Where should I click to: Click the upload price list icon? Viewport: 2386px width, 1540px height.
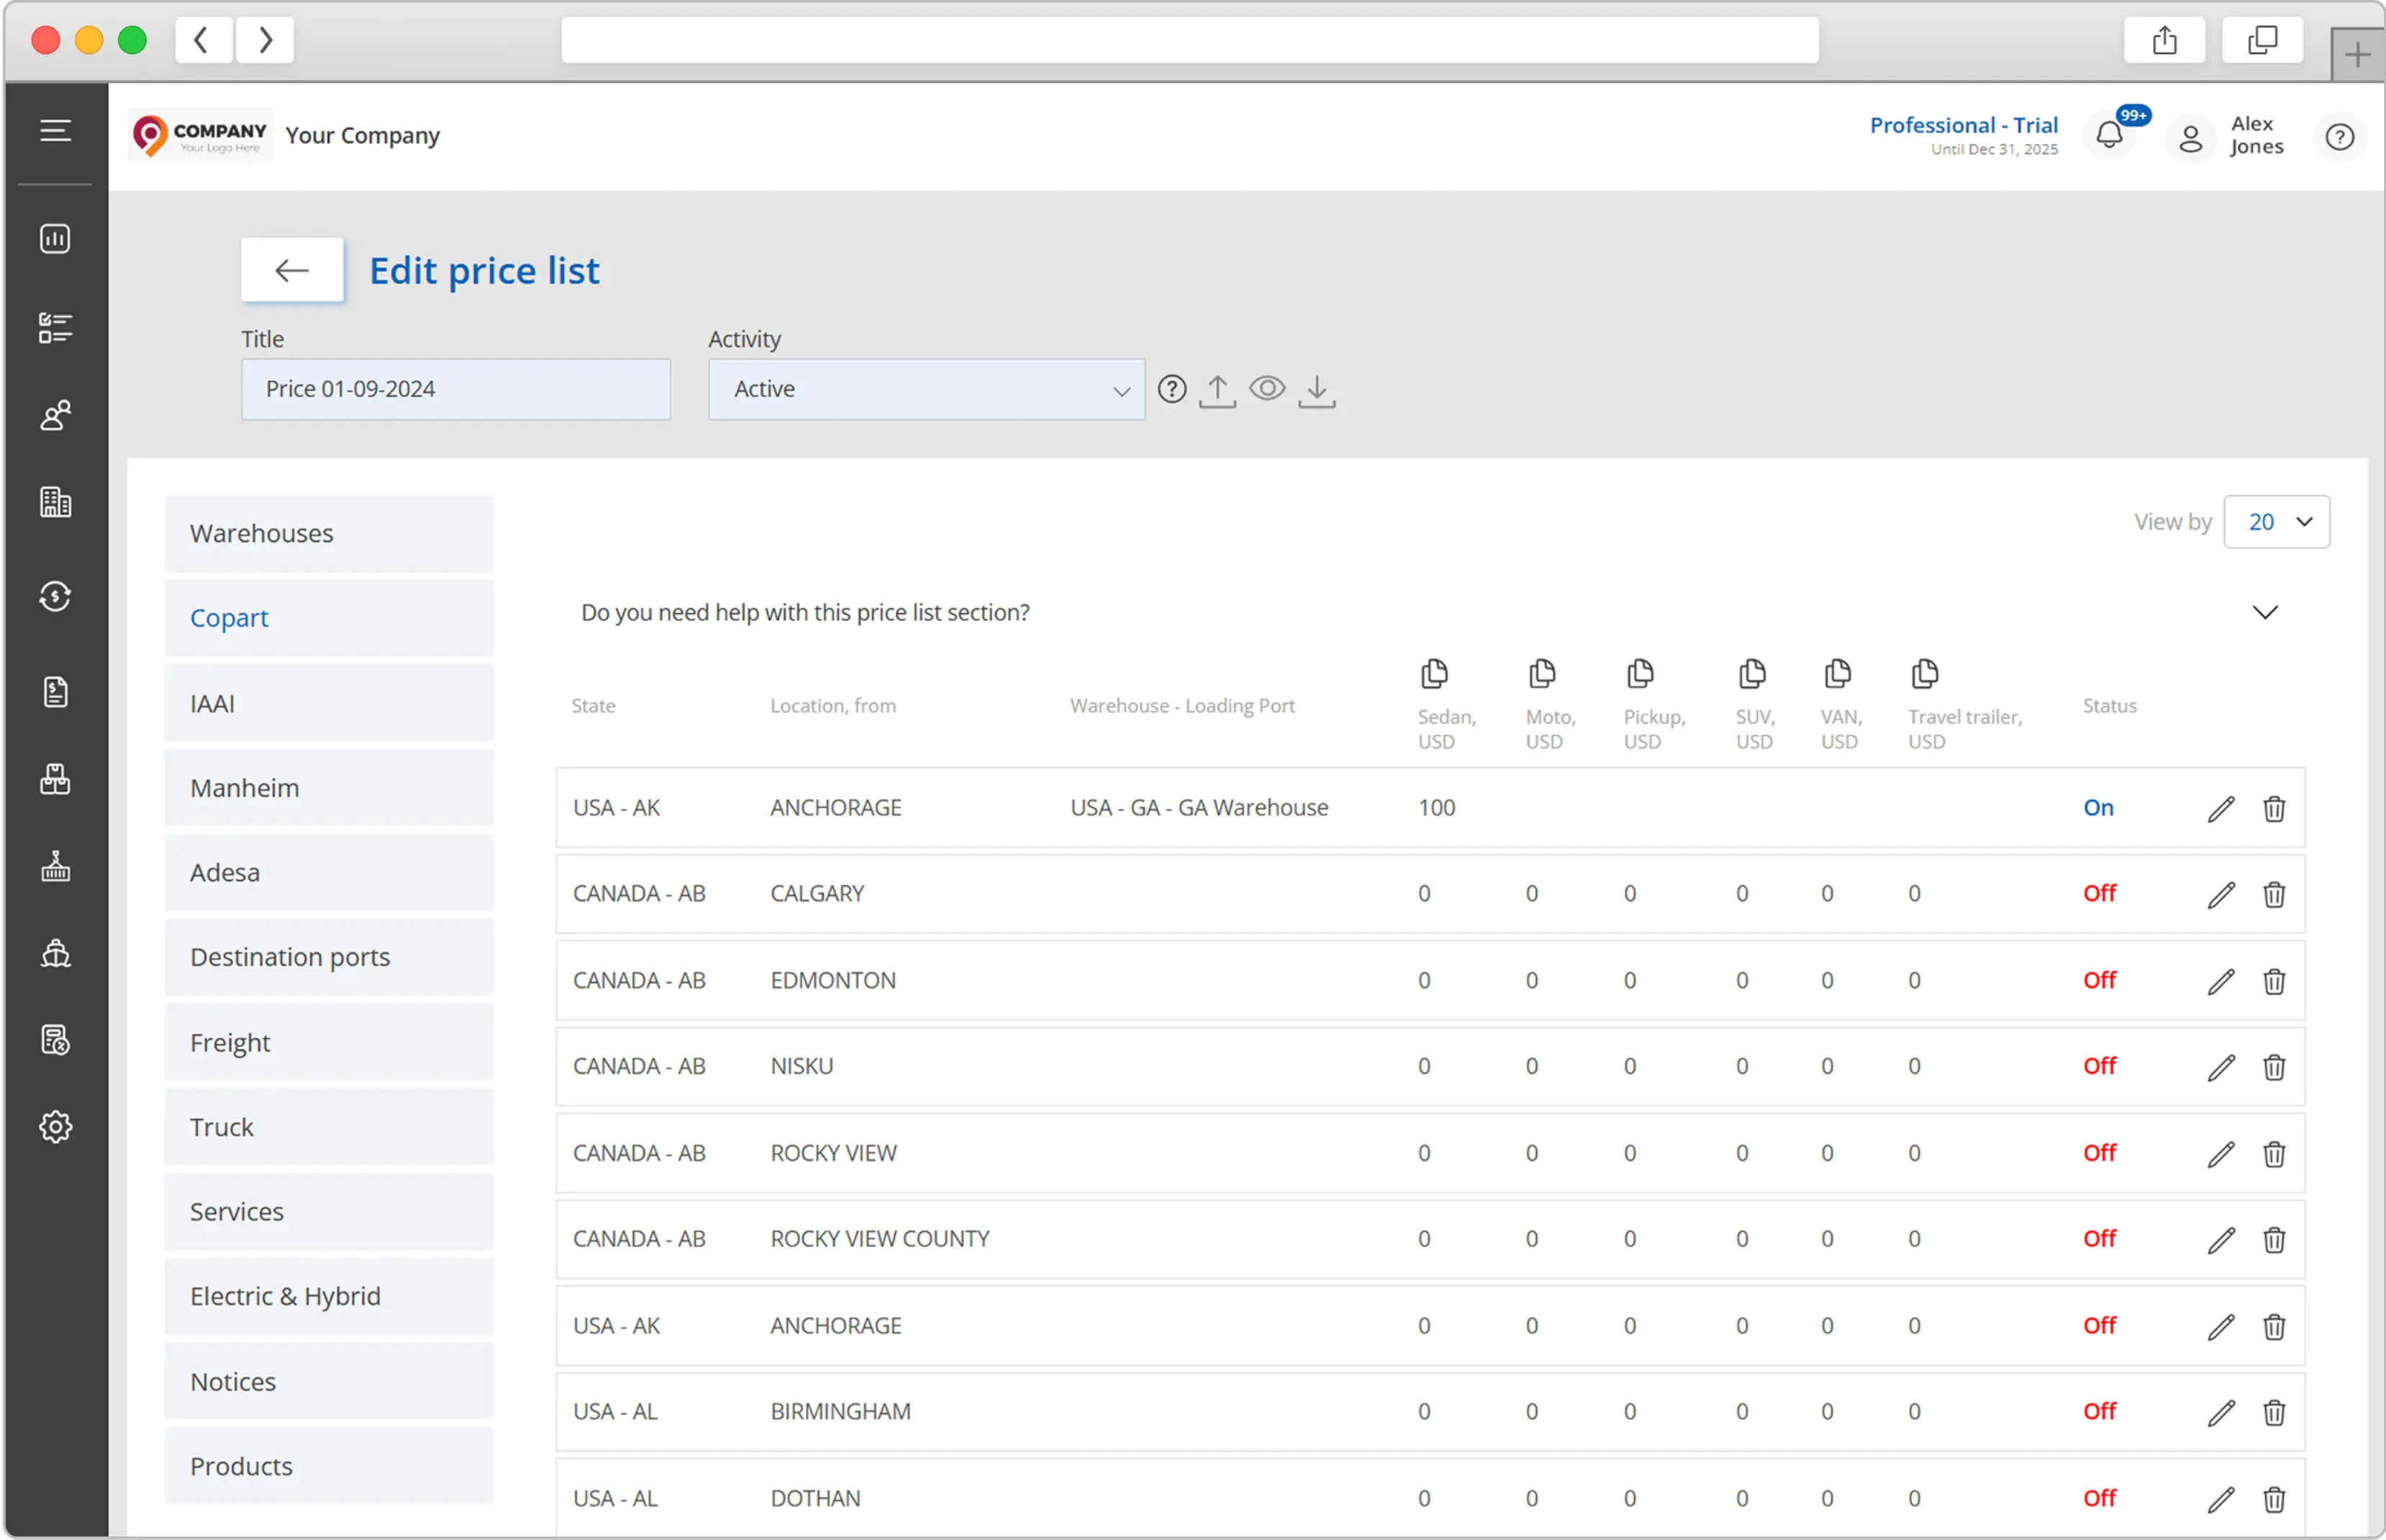1217,390
